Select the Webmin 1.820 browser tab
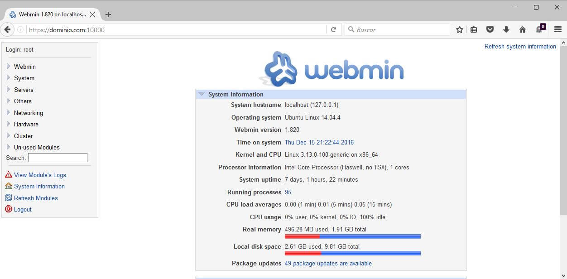567x279 pixels. (52, 14)
